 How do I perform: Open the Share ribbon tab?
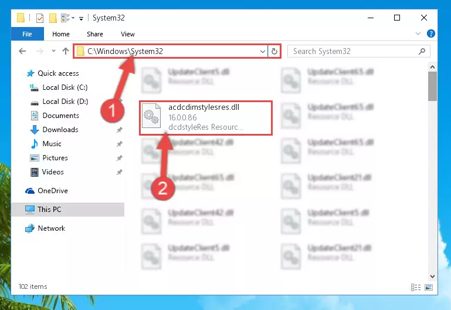coord(94,34)
